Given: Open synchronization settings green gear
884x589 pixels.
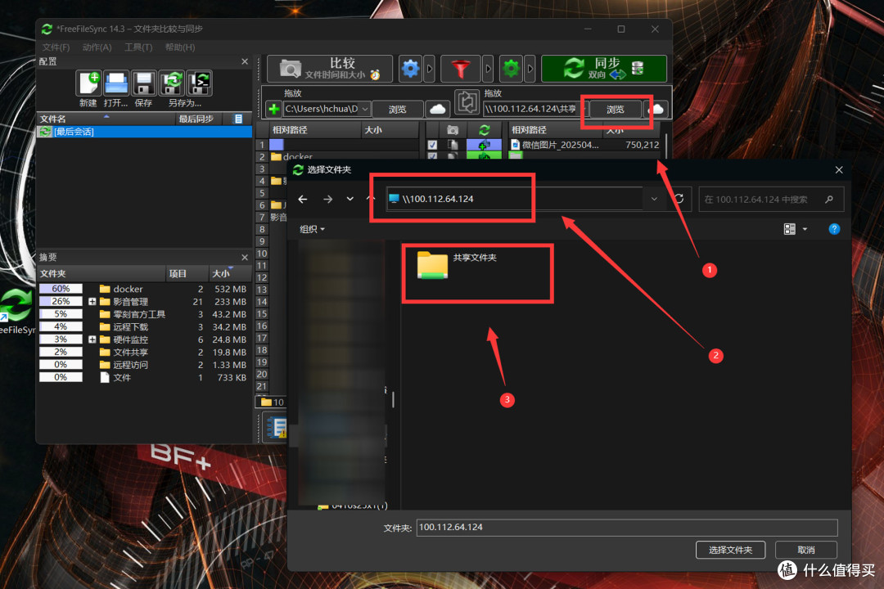Looking at the screenshot, I should pos(511,69).
